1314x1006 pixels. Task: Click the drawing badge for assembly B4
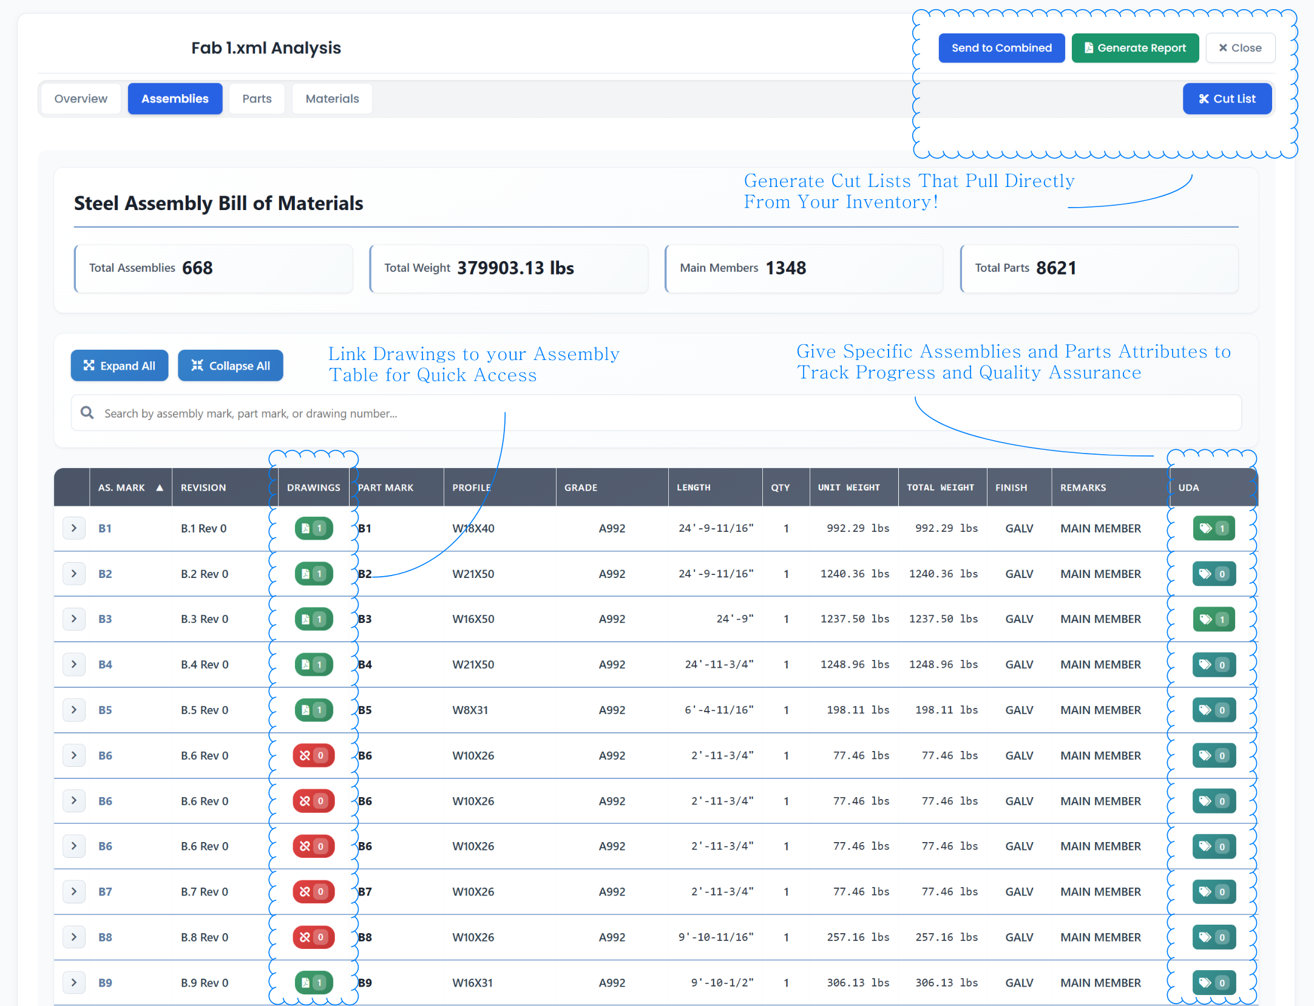313,664
